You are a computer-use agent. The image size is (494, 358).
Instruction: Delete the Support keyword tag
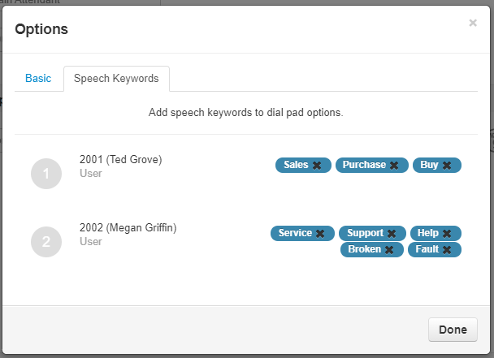tap(392, 234)
